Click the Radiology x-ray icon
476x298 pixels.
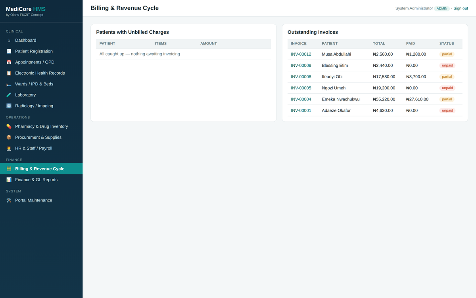point(9,106)
